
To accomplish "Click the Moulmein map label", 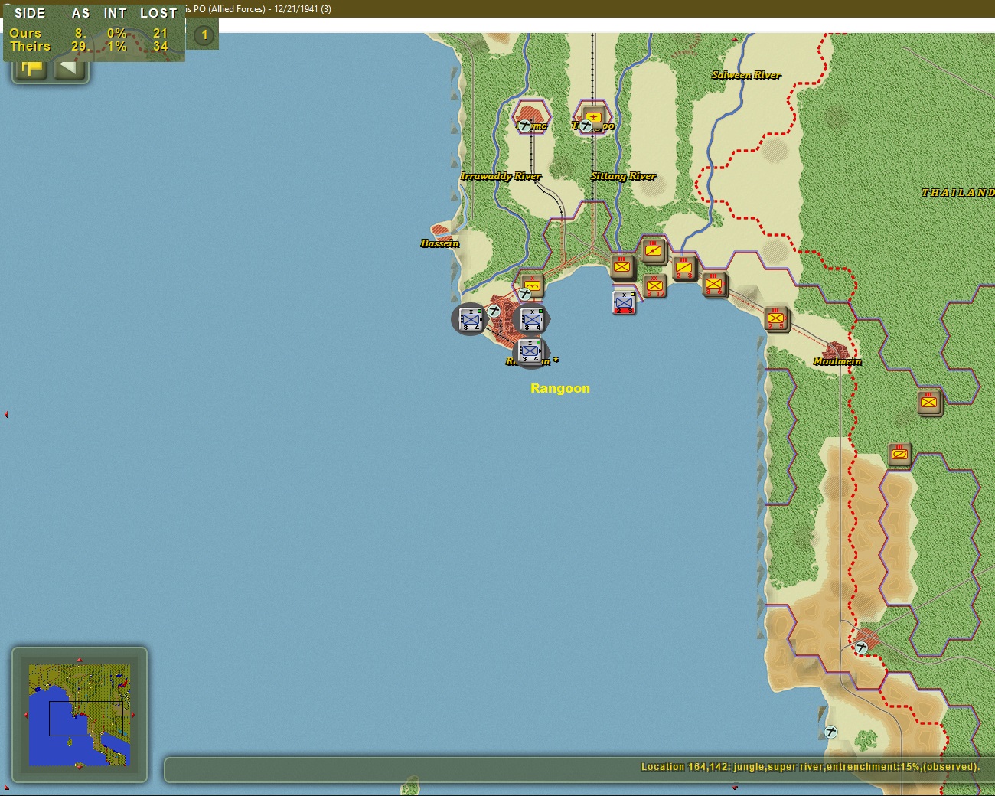I will (837, 361).
